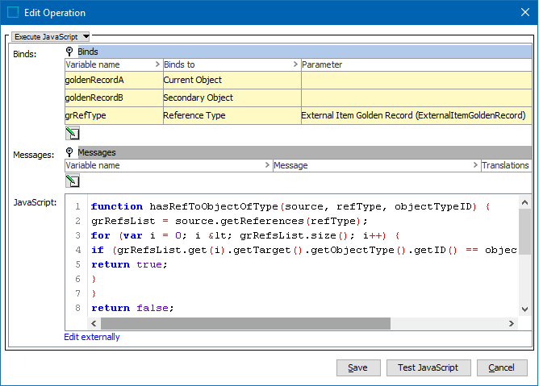Click the pin icon beside Messages header
539x386 pixels.
tap(70, 152)
